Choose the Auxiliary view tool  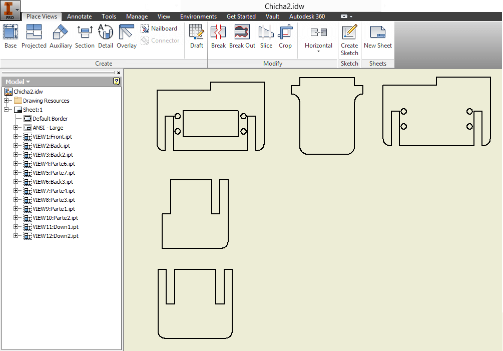pos(61,36)
